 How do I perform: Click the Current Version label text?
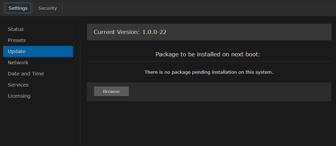tap(117, 32)
